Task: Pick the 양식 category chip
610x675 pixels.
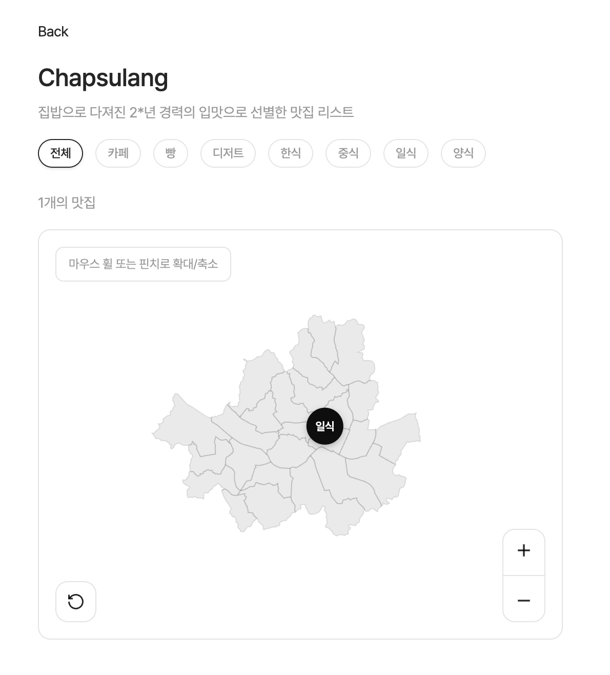Action: (x=463, y=153)
